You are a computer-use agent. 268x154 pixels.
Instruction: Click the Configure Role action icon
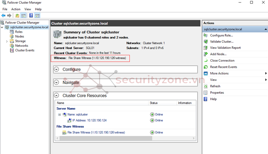point(206,35)
